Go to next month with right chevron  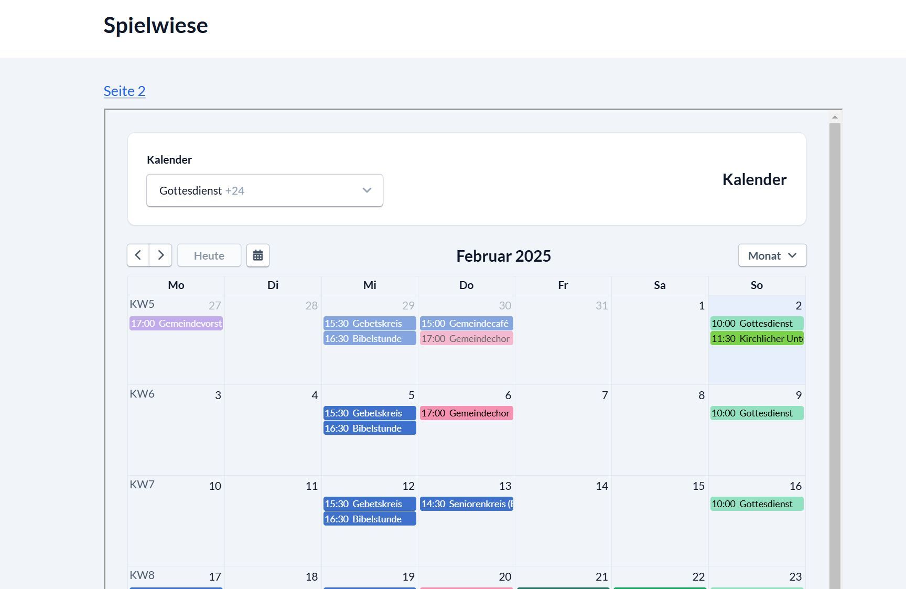(161, 255)
